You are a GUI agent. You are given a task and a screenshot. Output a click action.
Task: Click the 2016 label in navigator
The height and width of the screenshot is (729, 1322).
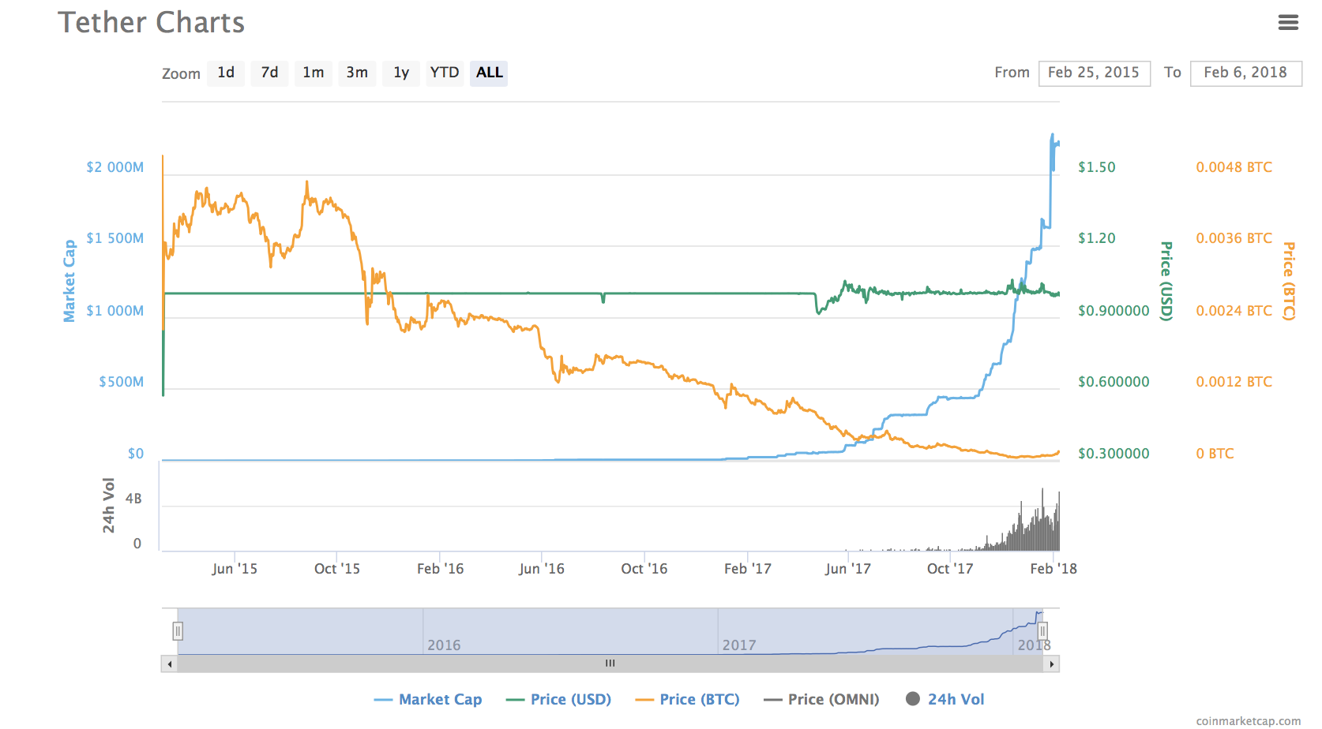pyautogui.click(x=444, y=645)
